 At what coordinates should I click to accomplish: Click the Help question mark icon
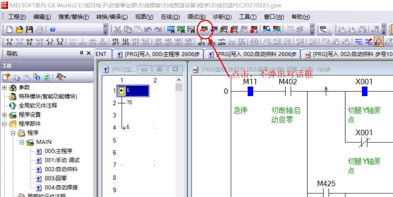tap(53, 29)
